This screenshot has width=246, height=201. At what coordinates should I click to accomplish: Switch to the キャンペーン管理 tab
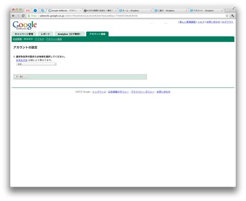click(x=24, y=34)
